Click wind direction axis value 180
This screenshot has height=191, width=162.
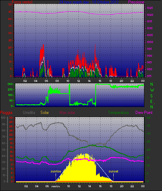(x=10, y=95)
